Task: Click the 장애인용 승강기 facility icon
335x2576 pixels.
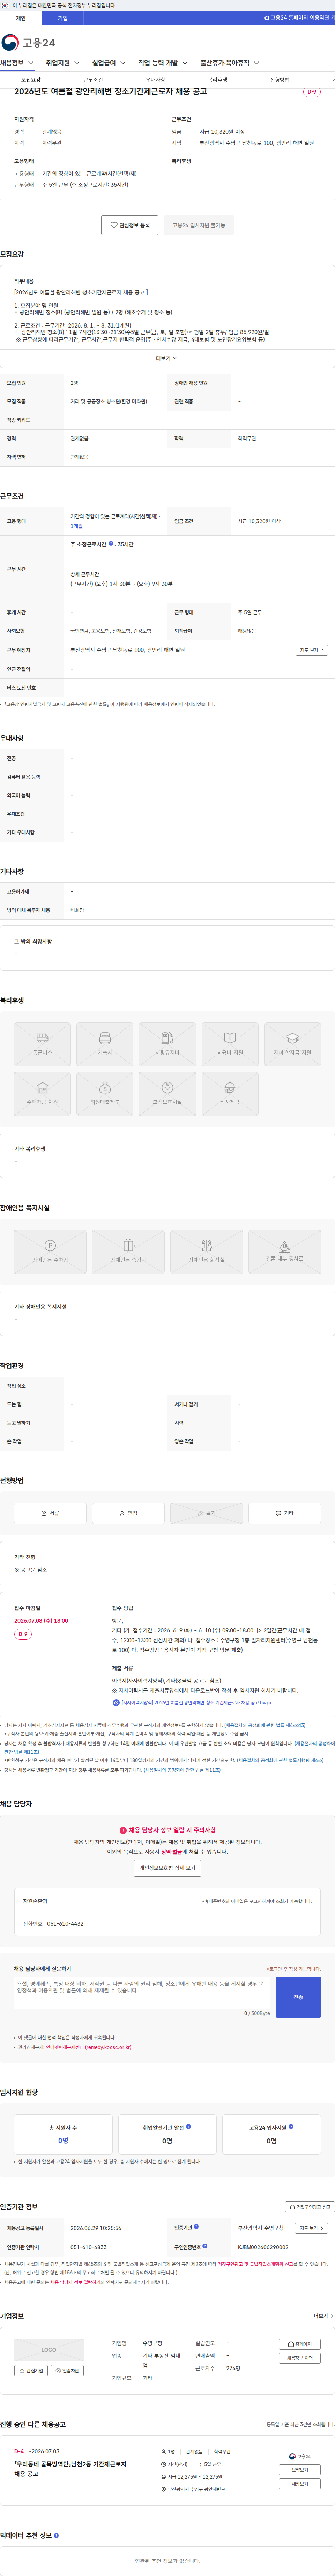Action: (128, 1251)
